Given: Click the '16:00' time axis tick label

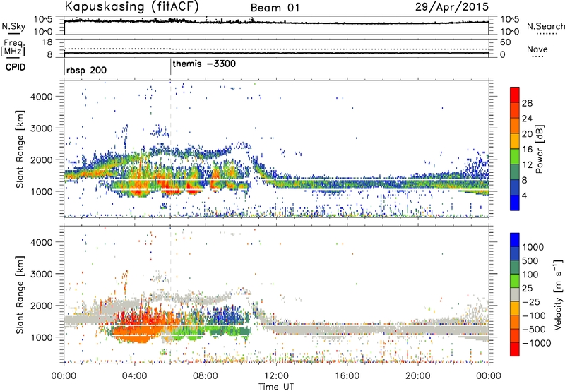Looking at the screenshot, I should (347, 376).
